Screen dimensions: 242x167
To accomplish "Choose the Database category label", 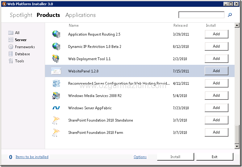I will pyautogui.click(x=22, y=54).
